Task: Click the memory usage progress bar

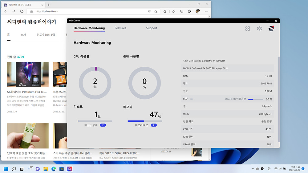Action: click(145, 121)
